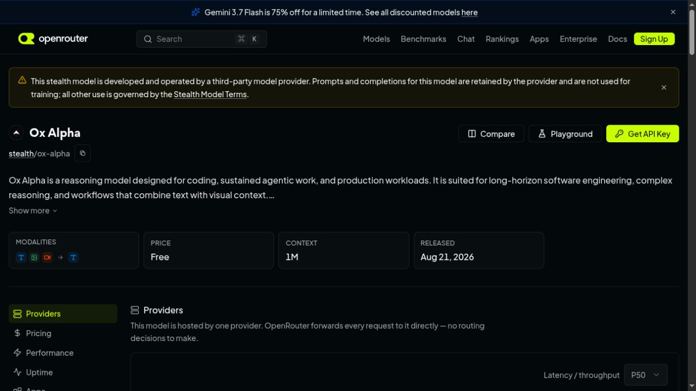Click the Ox Alpha round model icon

tap(17, 133)
